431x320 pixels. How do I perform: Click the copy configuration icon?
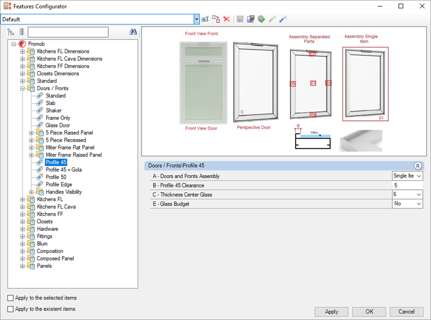[216, 19]
